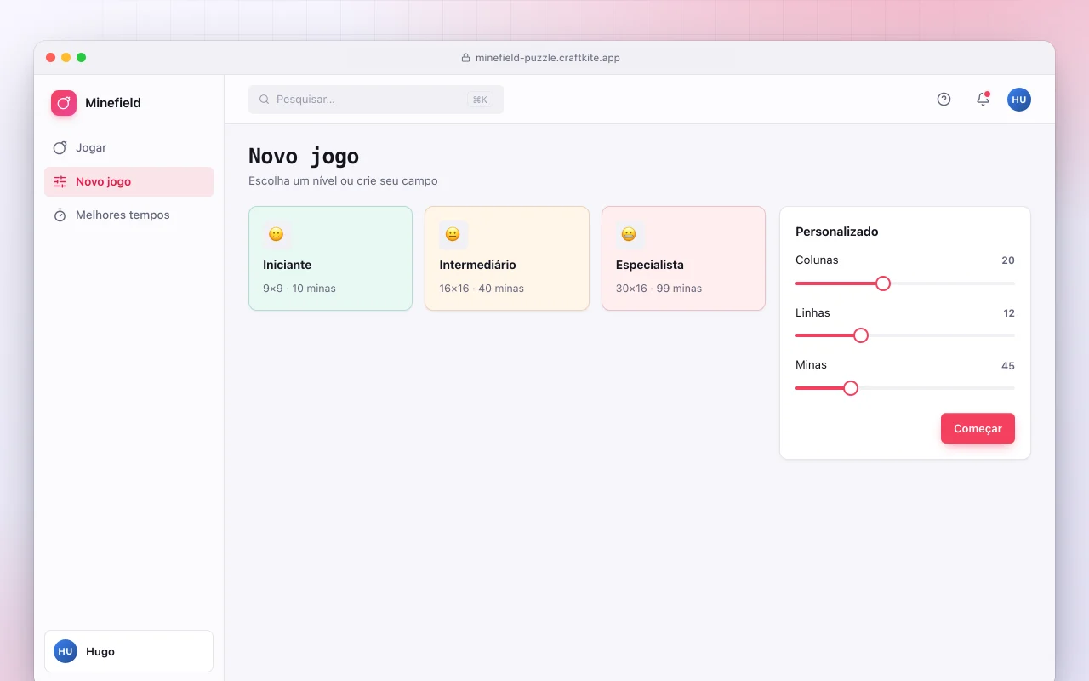
Task: Click the Especialista grimacing face icon
Action: point(629,234)
